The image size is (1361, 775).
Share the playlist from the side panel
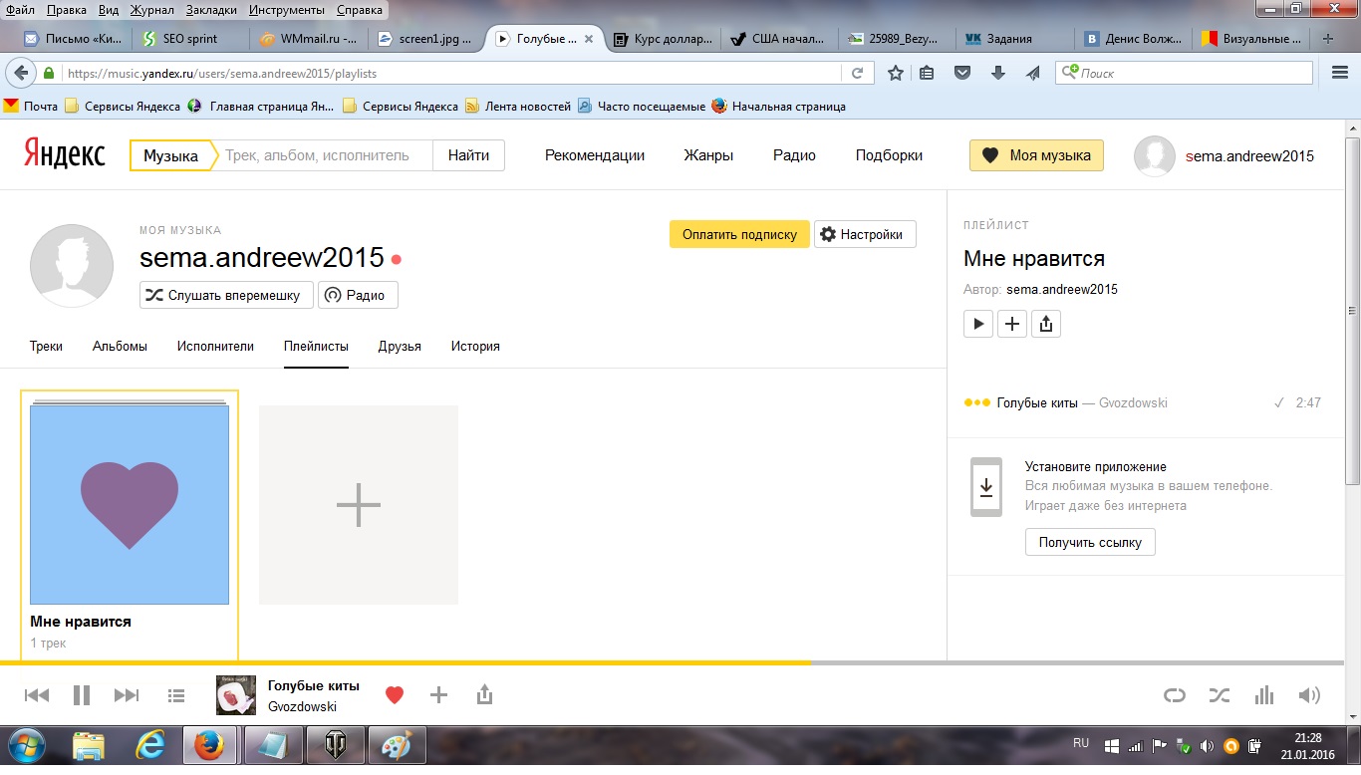(1045, 324)
